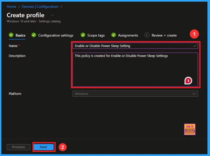Viewport: 210px width, 156px height.
Task: Click green checkmark icon next to Basics
Action: point(11,35)
